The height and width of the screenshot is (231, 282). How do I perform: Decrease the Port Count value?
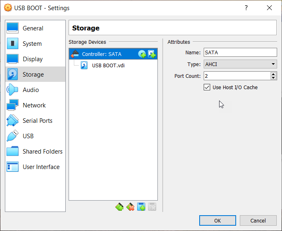273,78
